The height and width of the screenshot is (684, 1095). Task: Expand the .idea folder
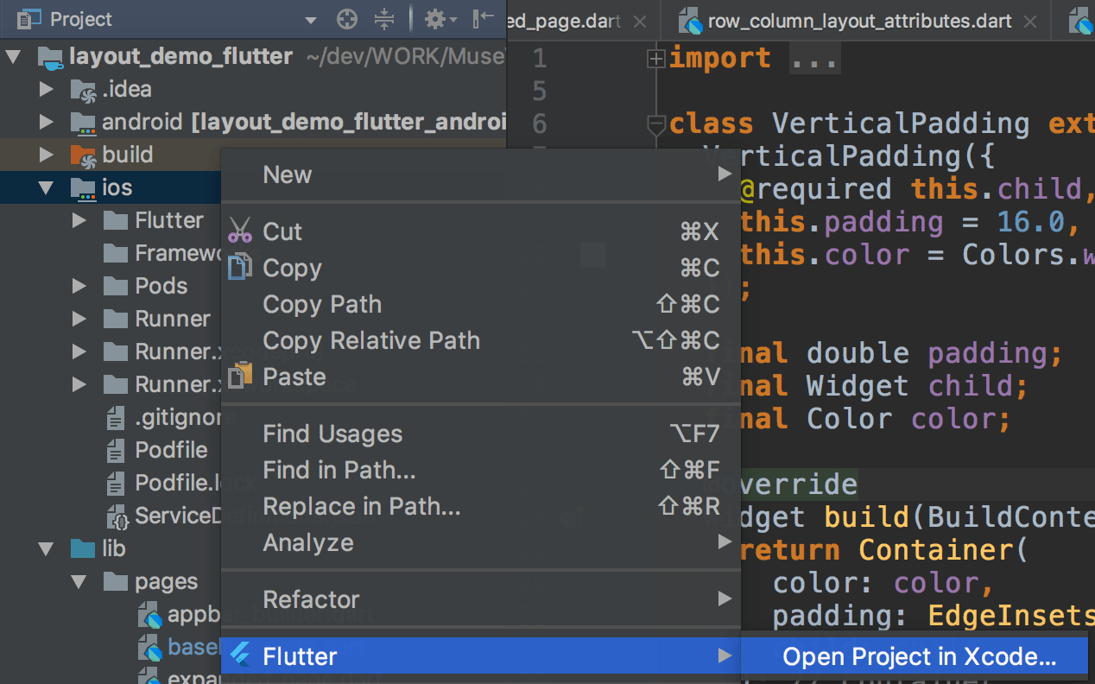pyautogui.click(x=46, y=89)
